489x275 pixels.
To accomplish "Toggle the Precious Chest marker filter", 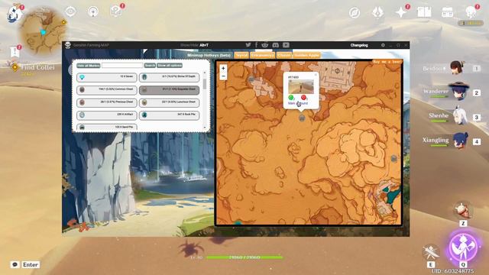I will [x=107, y=102].
